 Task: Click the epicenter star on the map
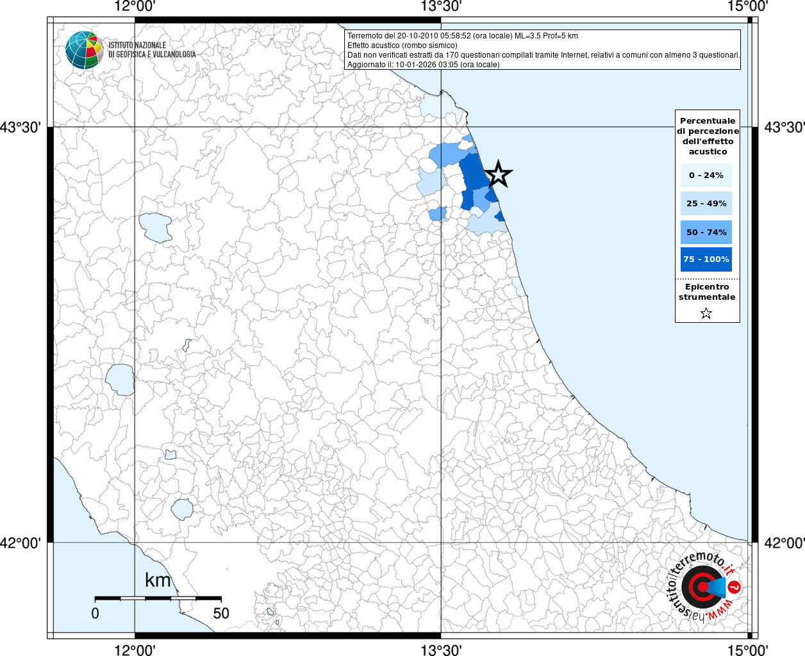click(498, 174)
